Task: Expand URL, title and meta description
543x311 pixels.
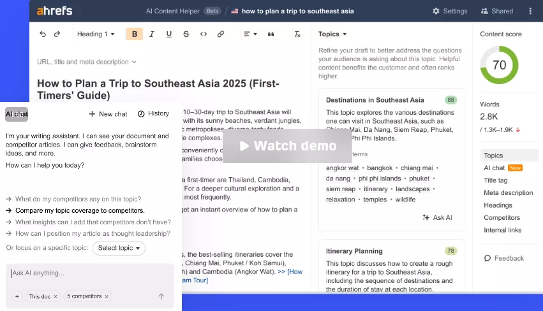Action: pyautogui.click(x=87, y=62)
